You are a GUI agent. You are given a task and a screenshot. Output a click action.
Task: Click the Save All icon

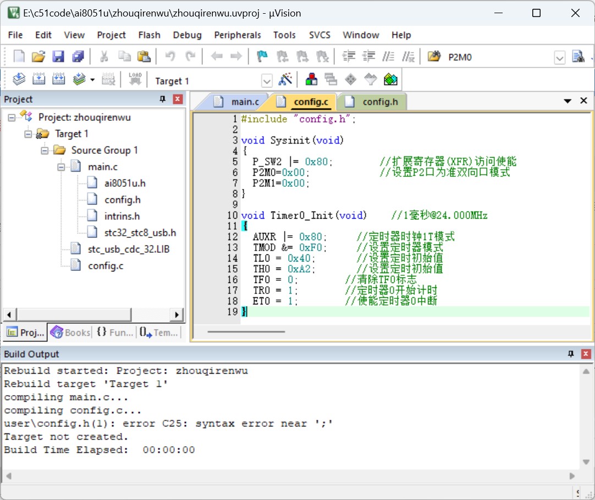click(78, 57)
